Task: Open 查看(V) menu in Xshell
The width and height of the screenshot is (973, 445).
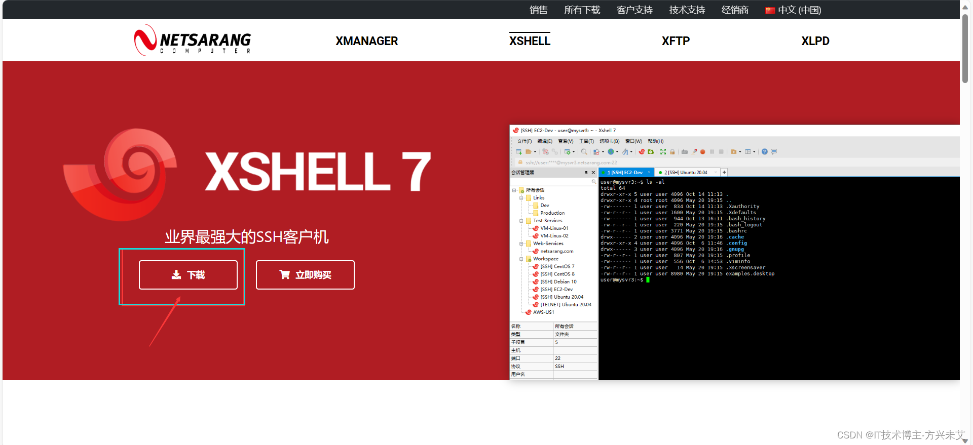Action: point(566,141)
